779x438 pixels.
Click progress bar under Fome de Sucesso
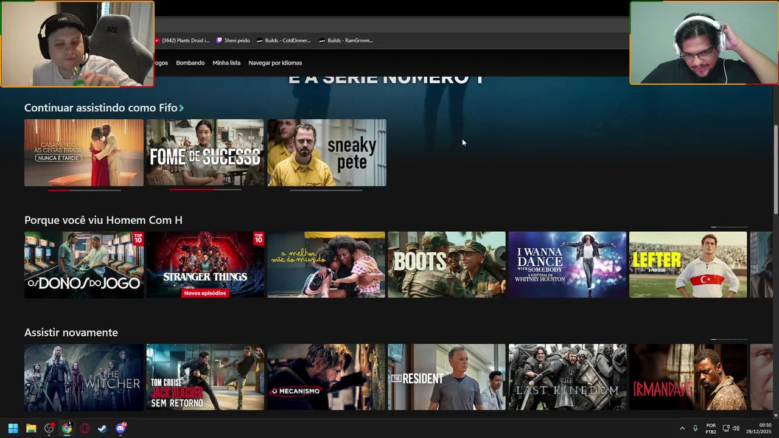[x=205, y=190]
